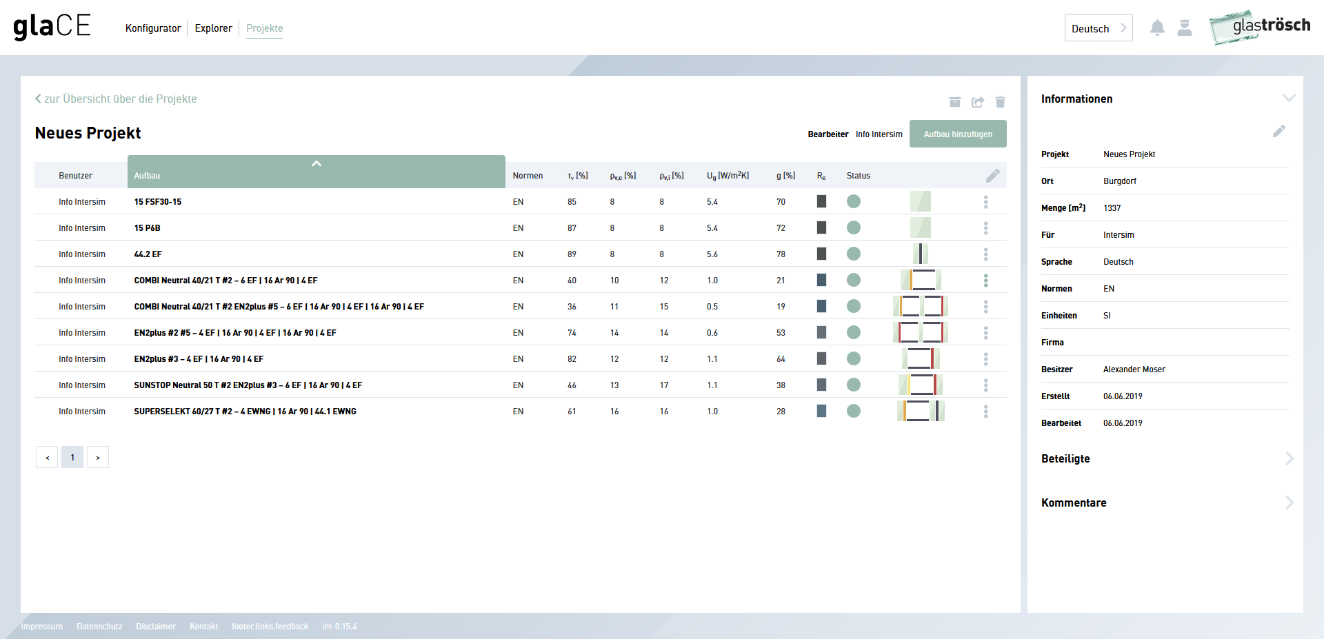Open the user profile icon
Screen dimensions: 1324x639
tap(1185, 28)
